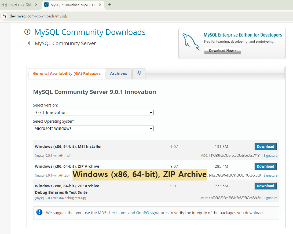This screenshot has height=234, width=293.
Task: Click the circular download icon beside heading
Action: pyautogui.click(x=27, y=32)
